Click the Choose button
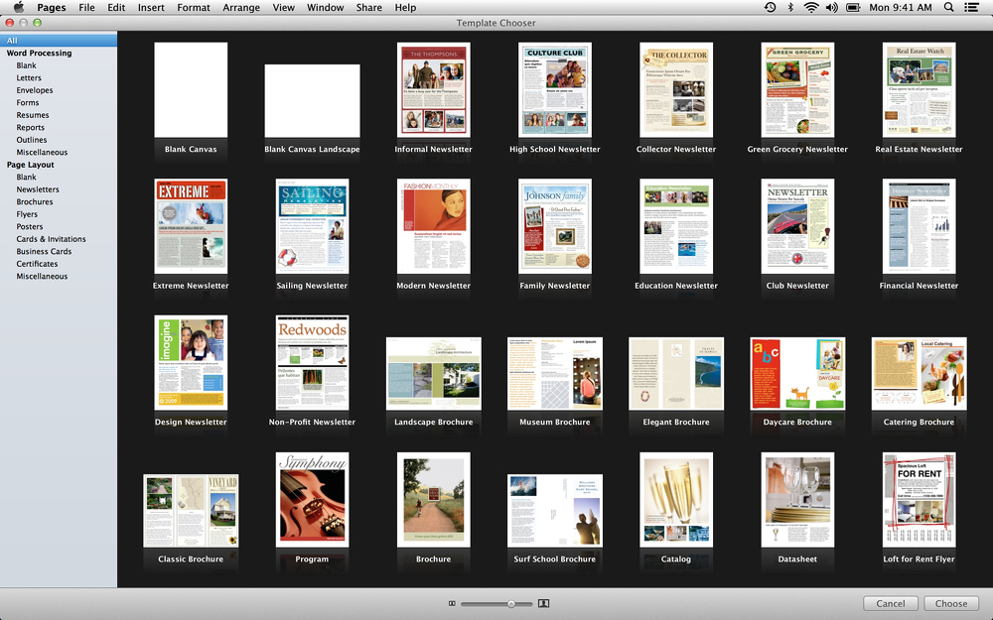 [951, 603]
